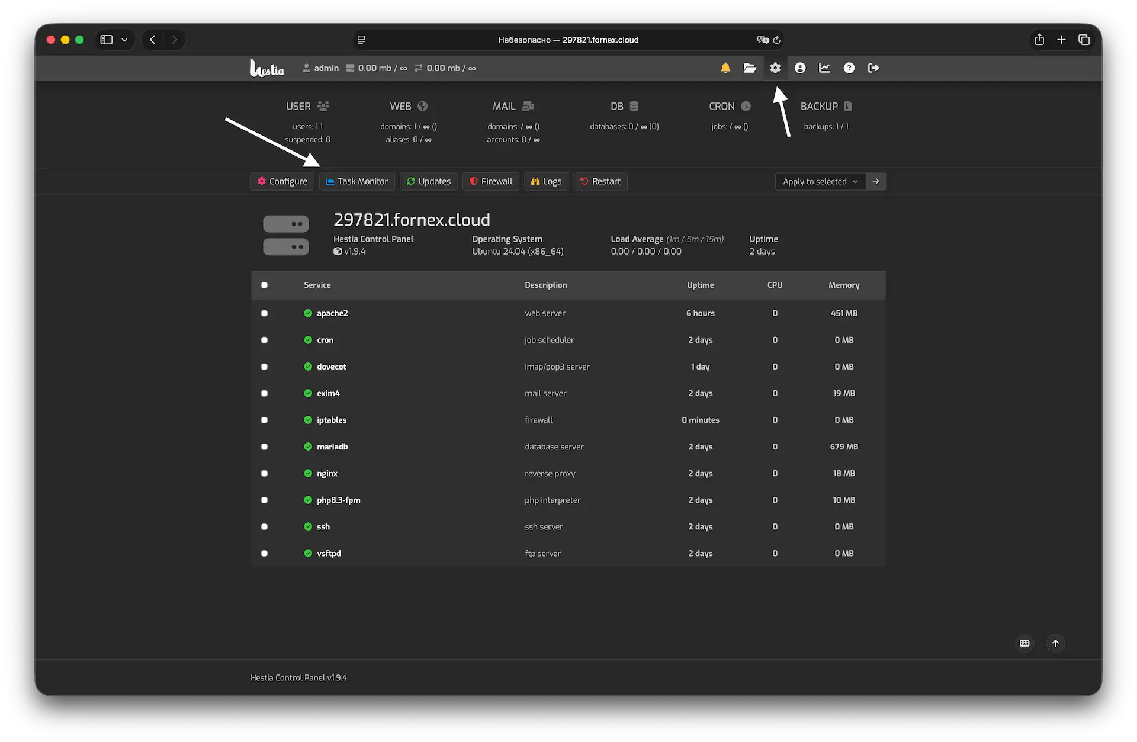Click the keyboard shortcuts icon

click(x=1024, y=643)
